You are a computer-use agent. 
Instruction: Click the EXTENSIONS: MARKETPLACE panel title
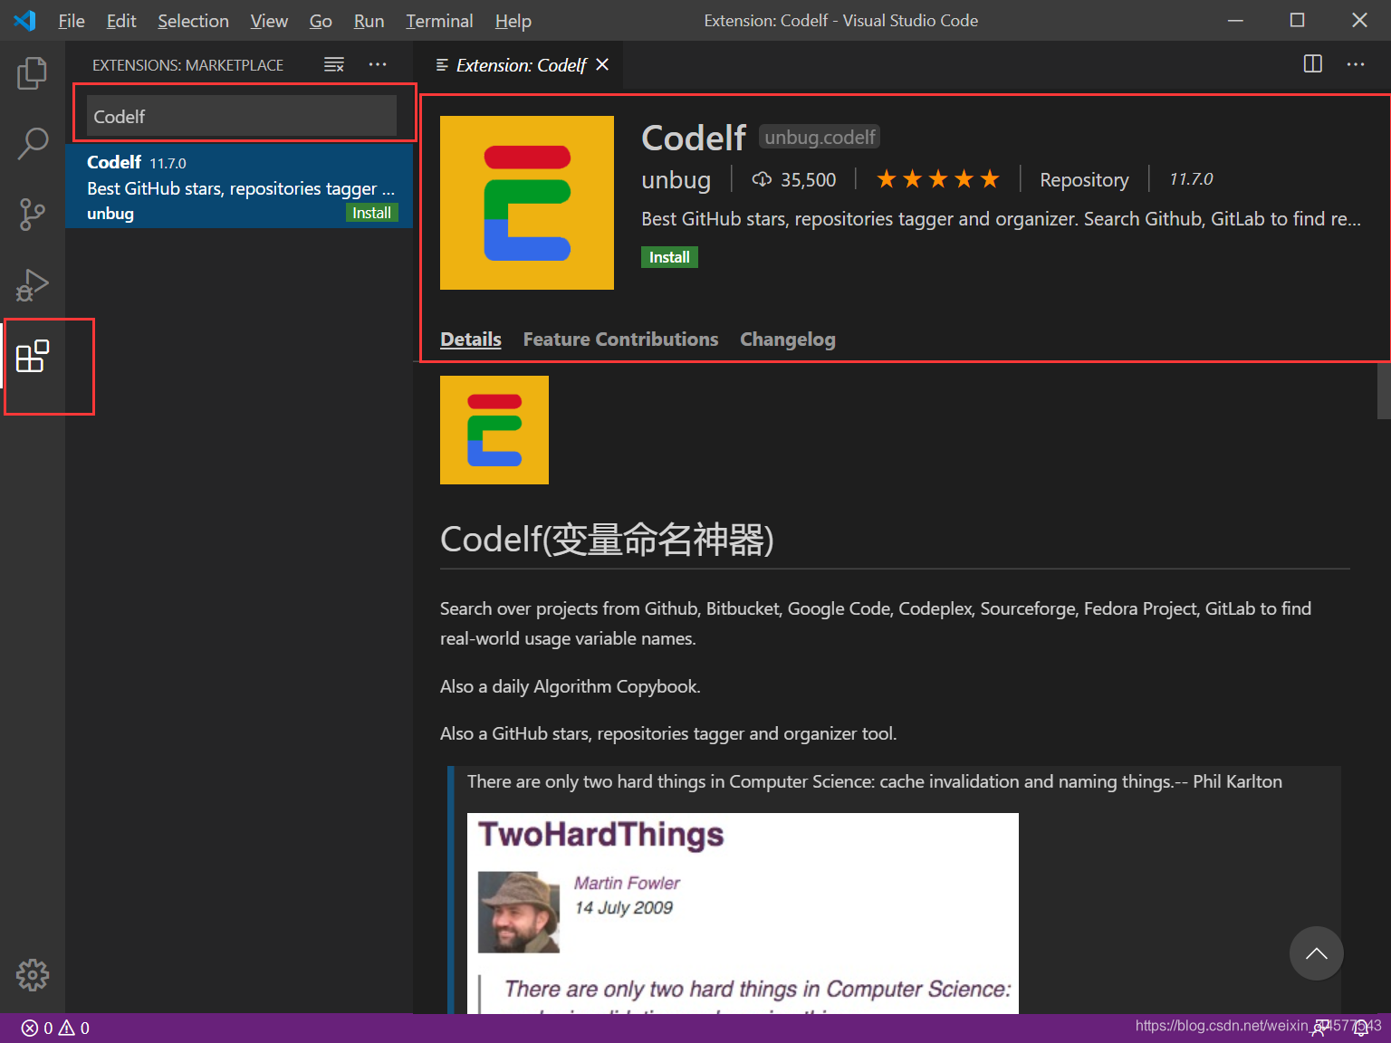[x=187, y=64]
